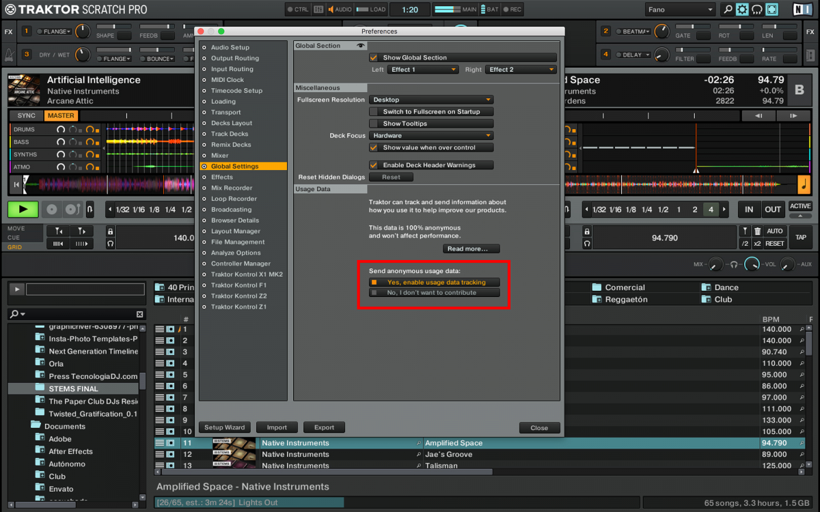820x512 pixels.
Task: Click Setup Wizard button
Action: 225,427
